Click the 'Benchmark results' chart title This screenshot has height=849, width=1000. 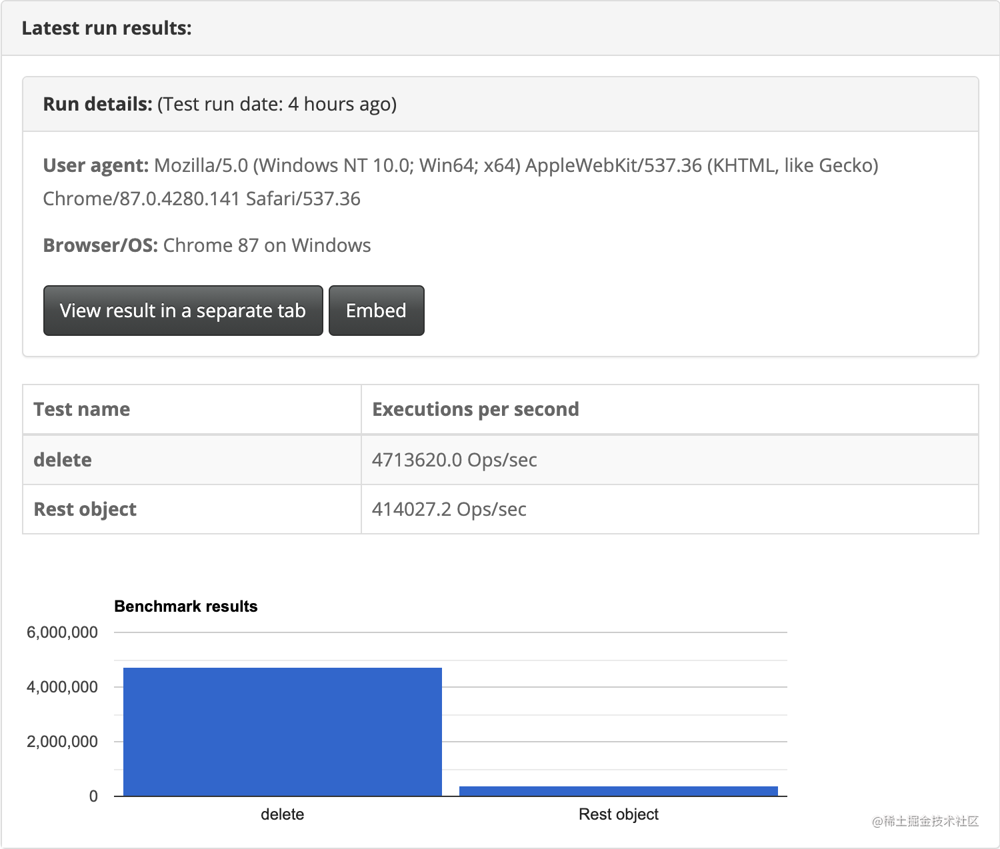(186, 606)
